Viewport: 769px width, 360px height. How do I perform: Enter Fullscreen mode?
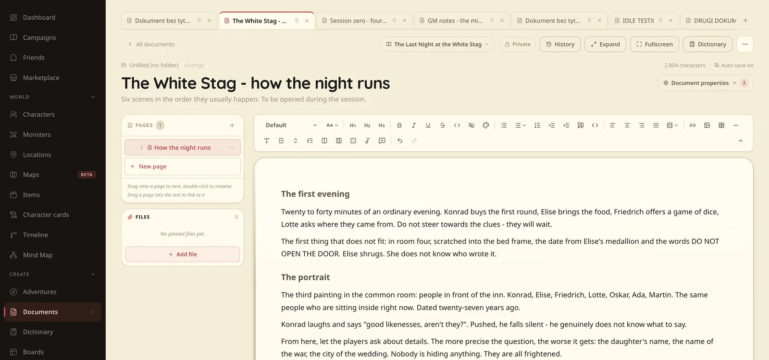pos(655,44)
